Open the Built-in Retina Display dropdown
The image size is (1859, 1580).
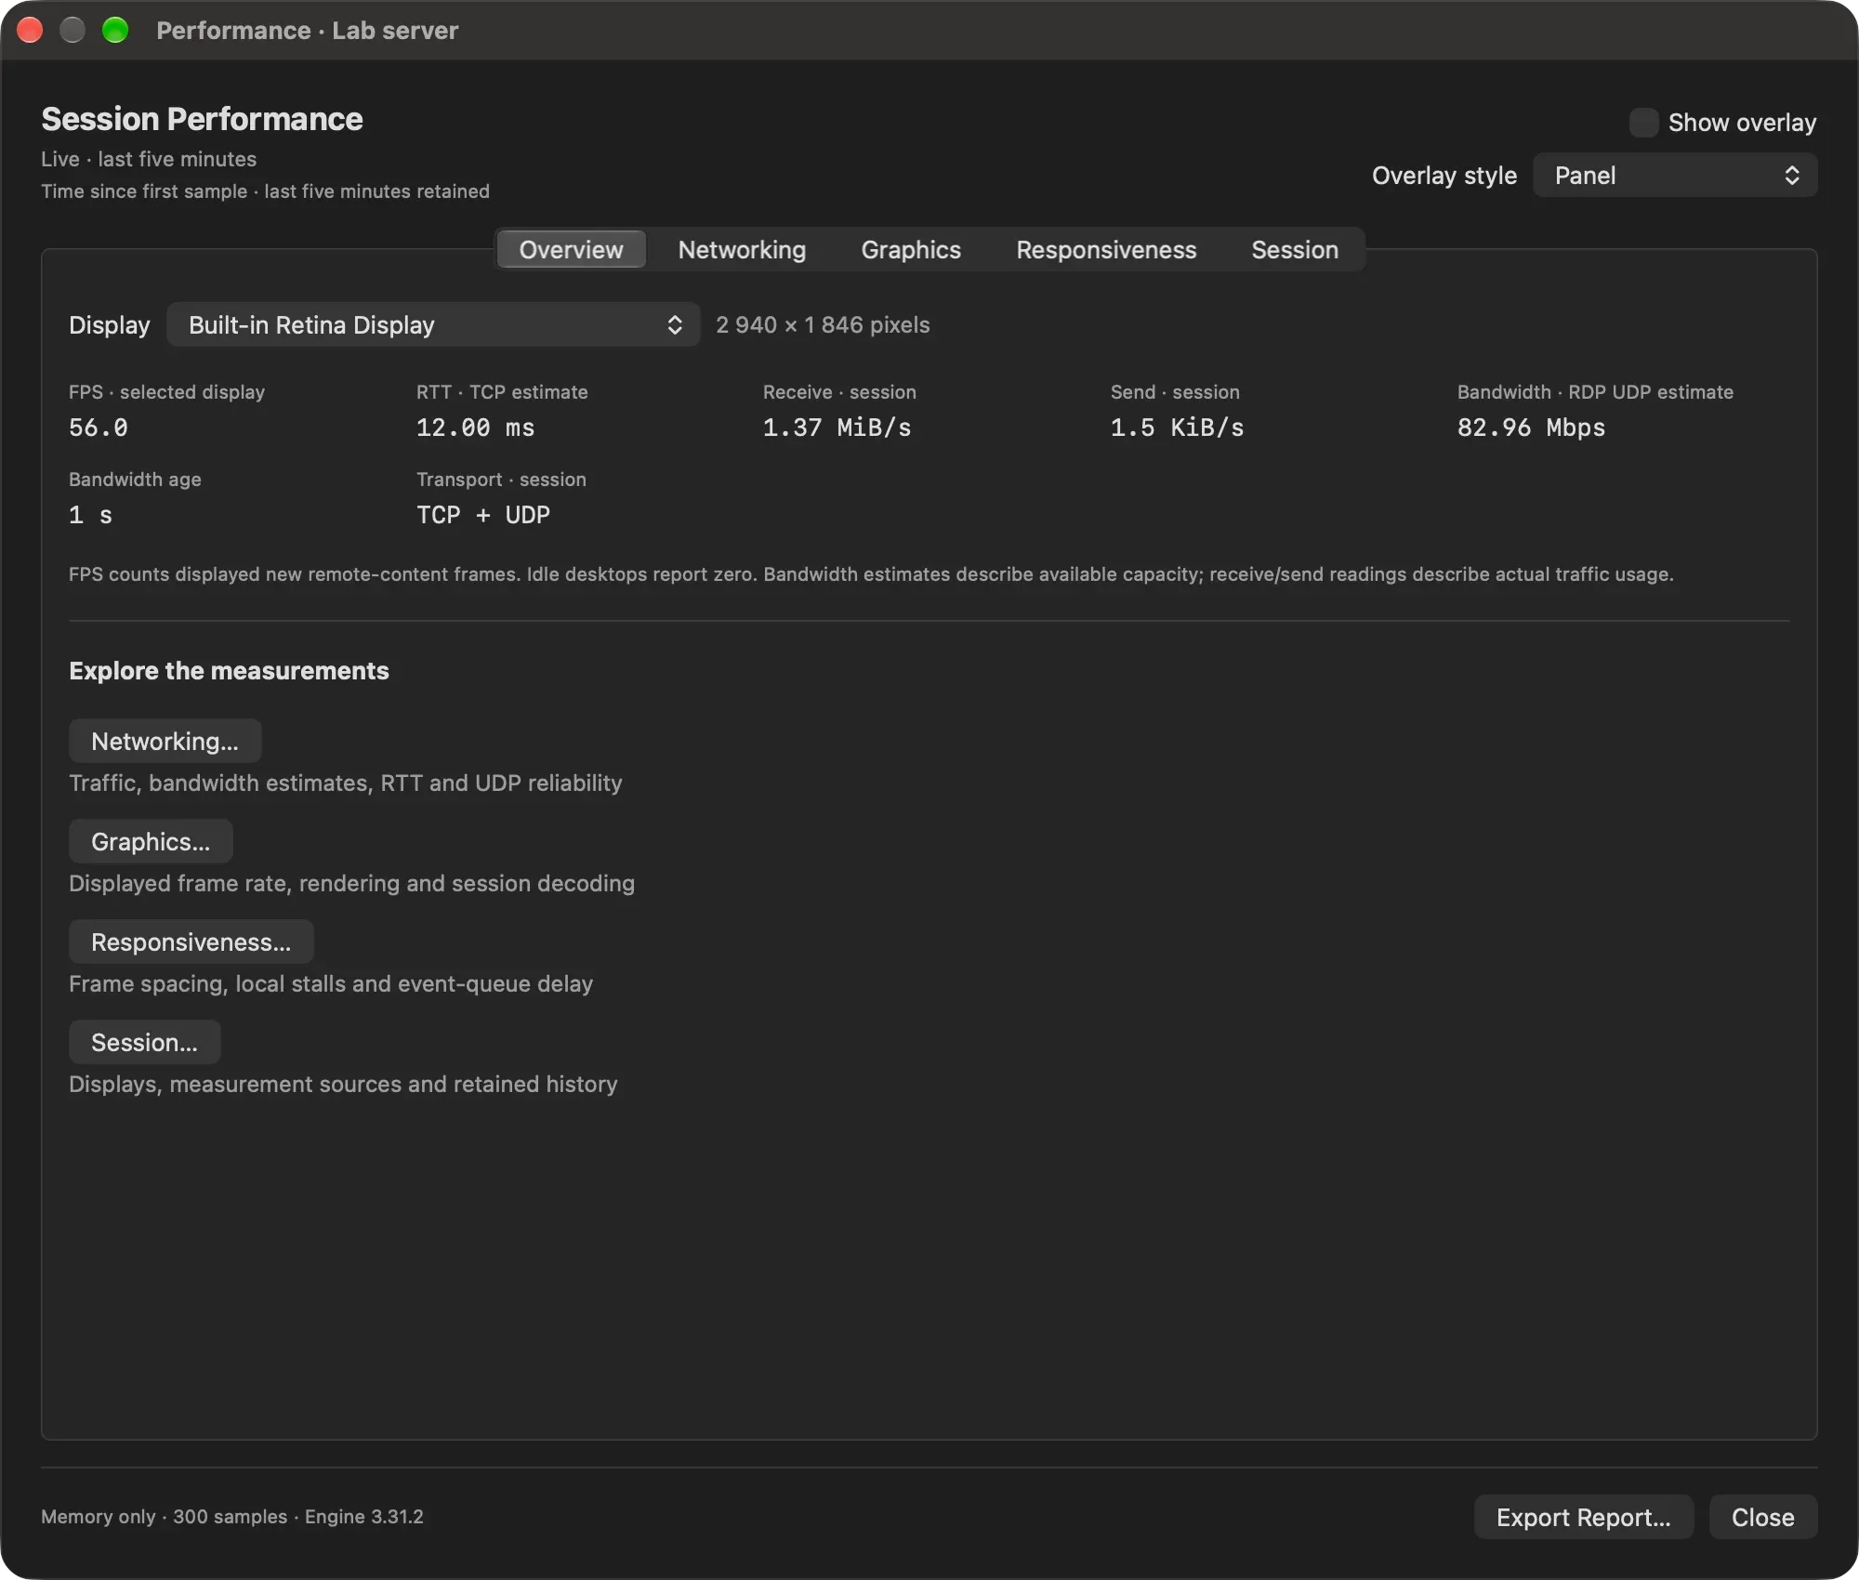(x=433, y=324)
